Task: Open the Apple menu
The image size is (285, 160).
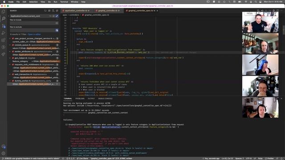Action: pos(4,2)
